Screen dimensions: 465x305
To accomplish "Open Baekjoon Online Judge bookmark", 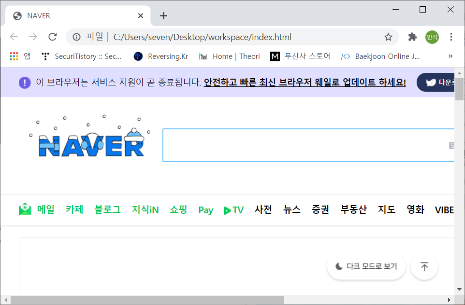I will pos(380,56).
